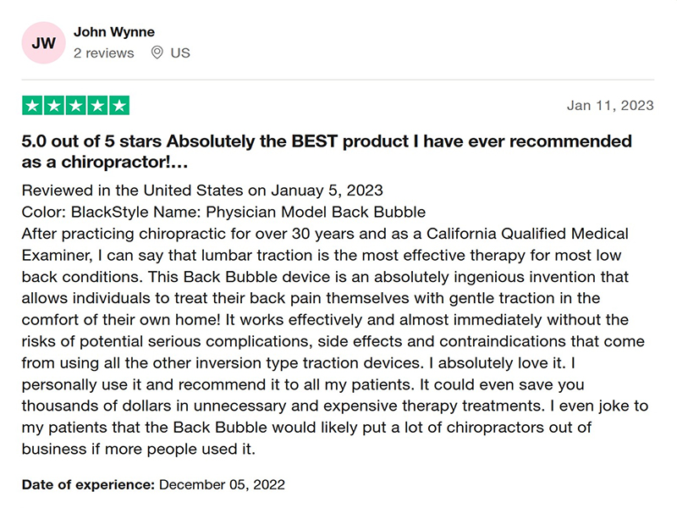Click the pink JW avatar circle
This screenshot has width=677, height=508.
(43, 43)
